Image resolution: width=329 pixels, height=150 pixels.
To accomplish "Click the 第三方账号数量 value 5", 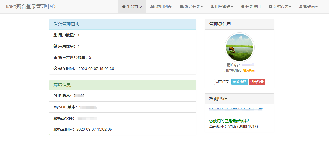I will [90, 57].
